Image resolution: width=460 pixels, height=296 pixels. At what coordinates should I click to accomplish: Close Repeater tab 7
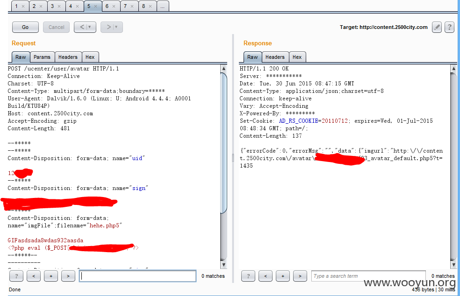[132, 6]
